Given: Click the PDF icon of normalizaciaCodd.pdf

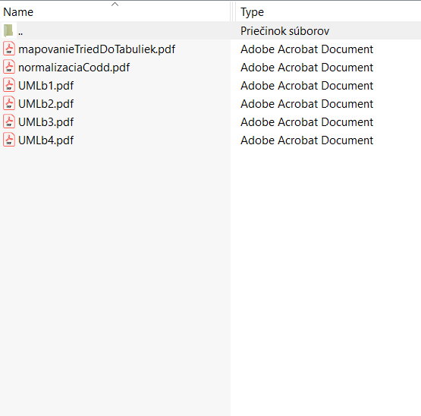Looking at the screenshot, I should 9,68.
